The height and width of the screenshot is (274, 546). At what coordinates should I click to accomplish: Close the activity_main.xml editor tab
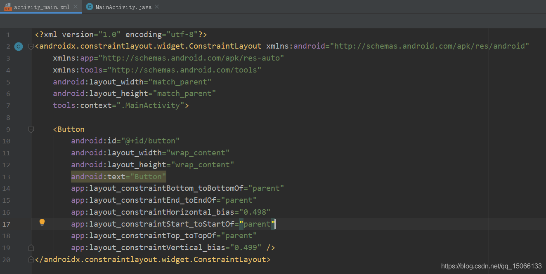(x=75, y=7)
